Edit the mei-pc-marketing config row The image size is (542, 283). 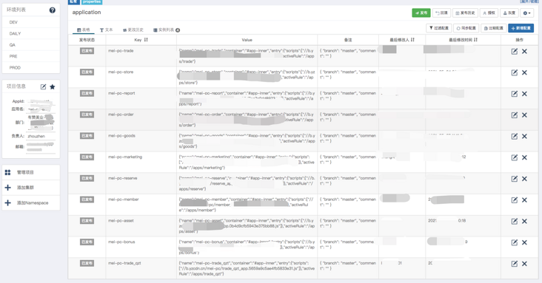click(x=515, y=157)
